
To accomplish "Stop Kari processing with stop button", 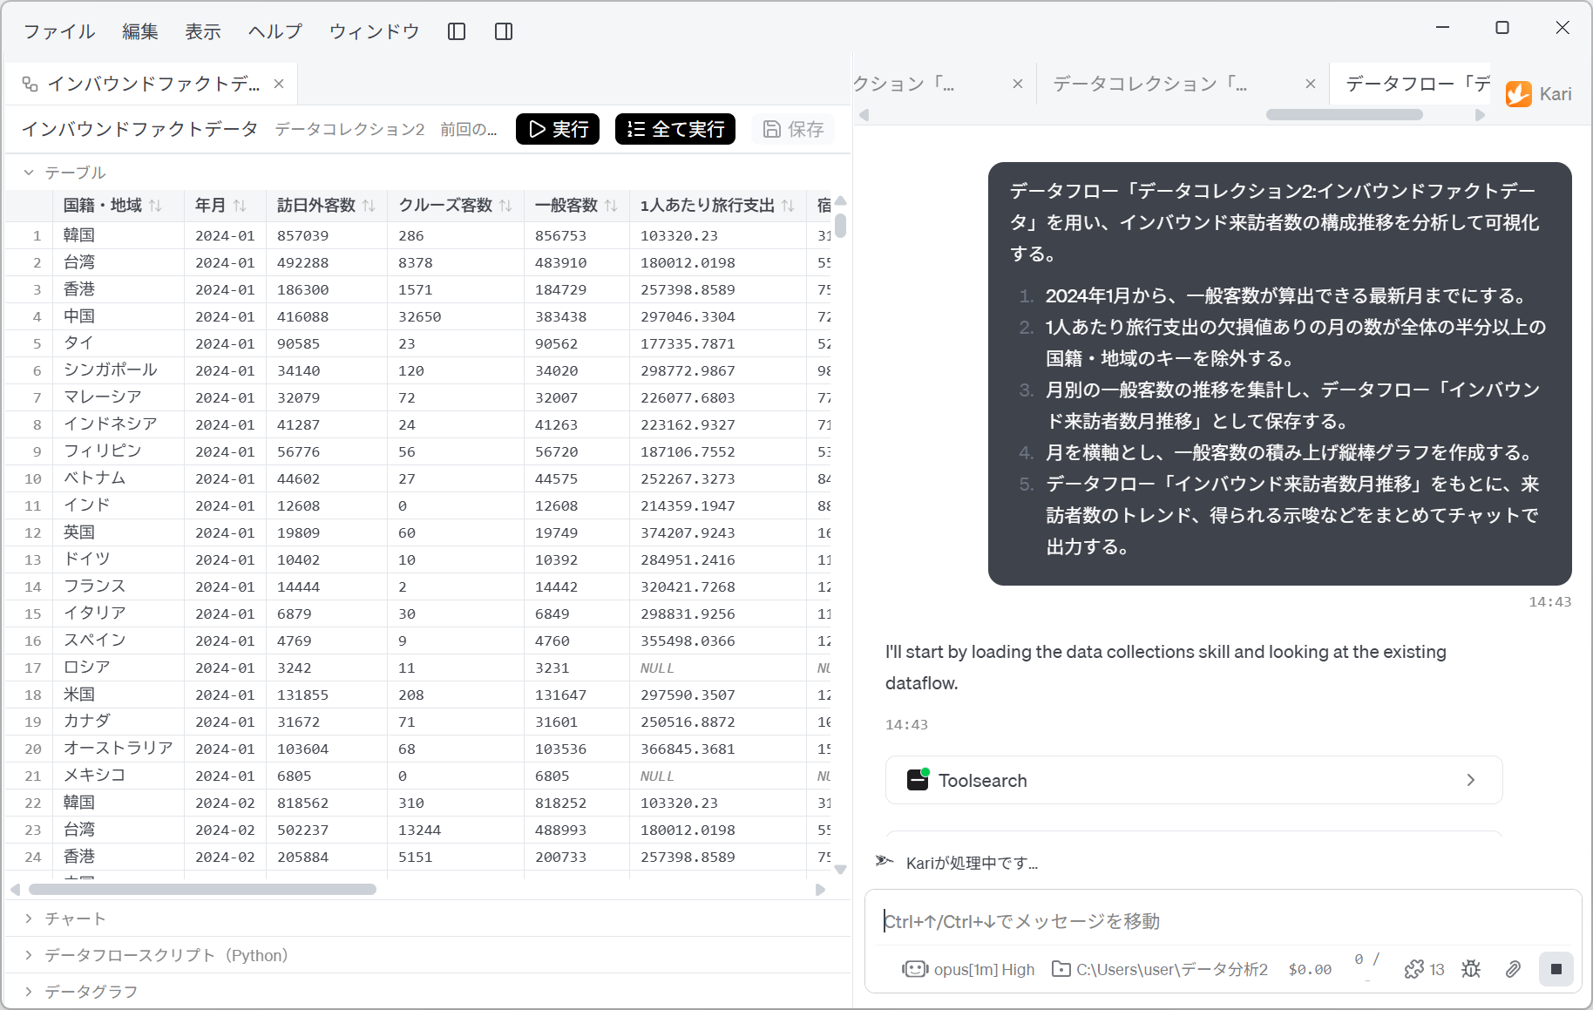I will (1556, 969).
